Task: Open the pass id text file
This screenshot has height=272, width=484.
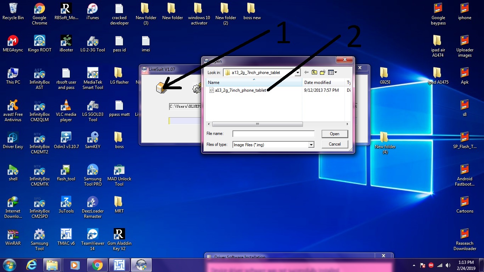Action: click(119, 44)
